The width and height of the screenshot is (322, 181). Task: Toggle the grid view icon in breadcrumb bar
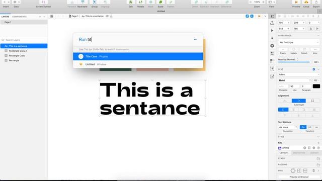click(x=52, y=16)
